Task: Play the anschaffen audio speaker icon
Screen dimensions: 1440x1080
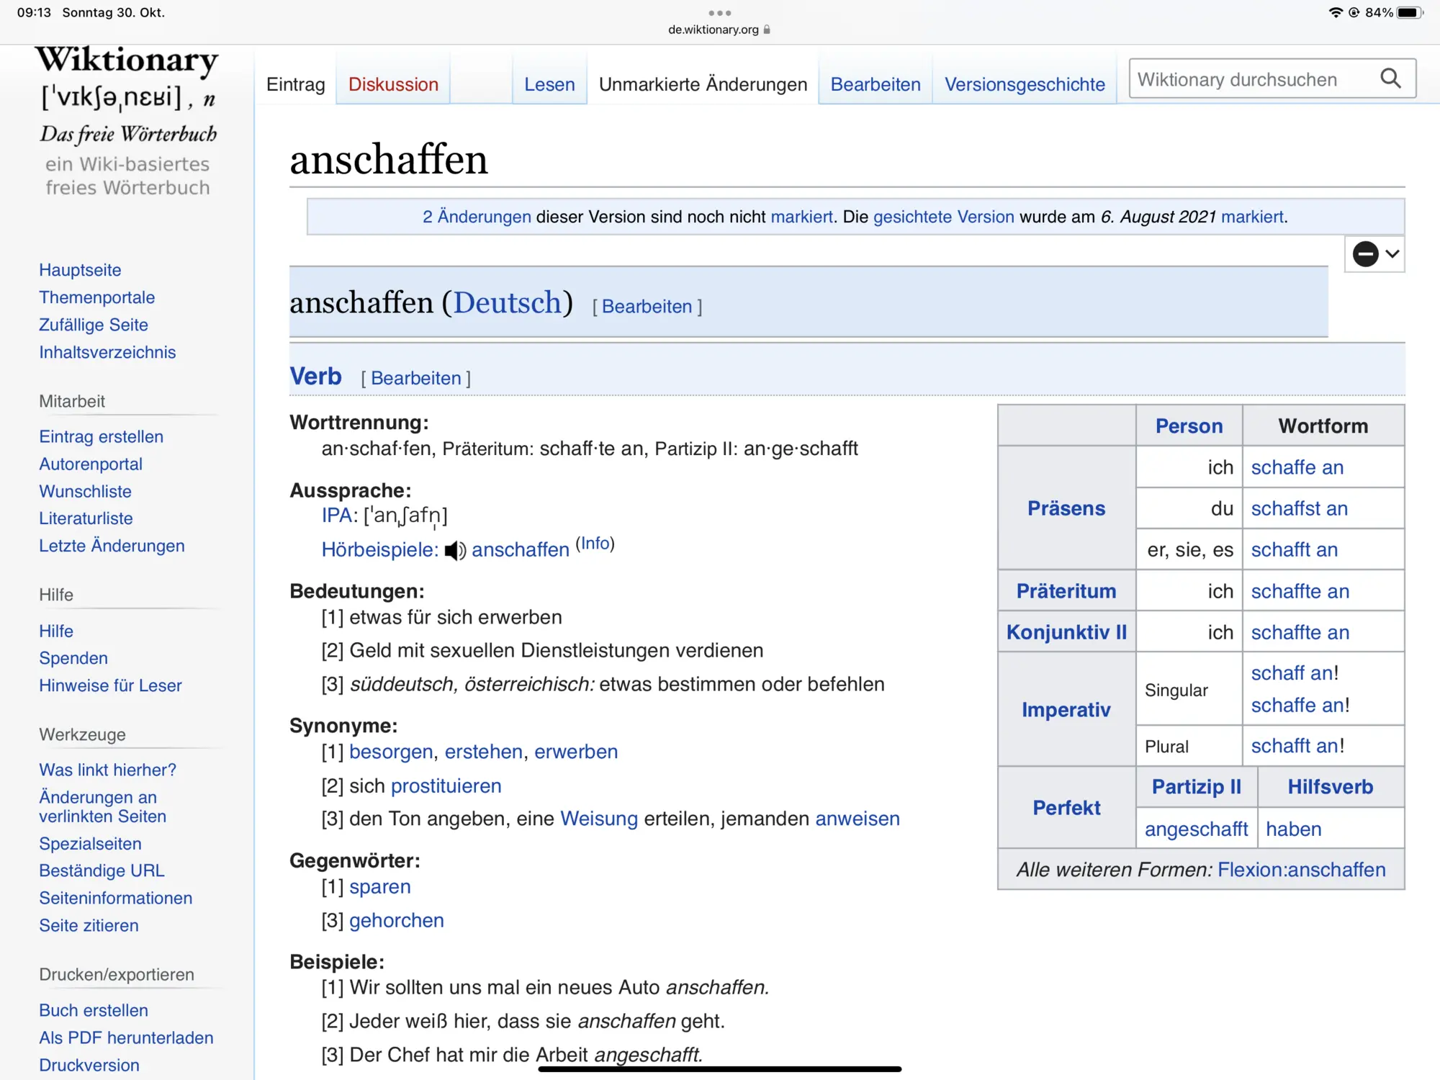Action: click(x=455, y=551)
